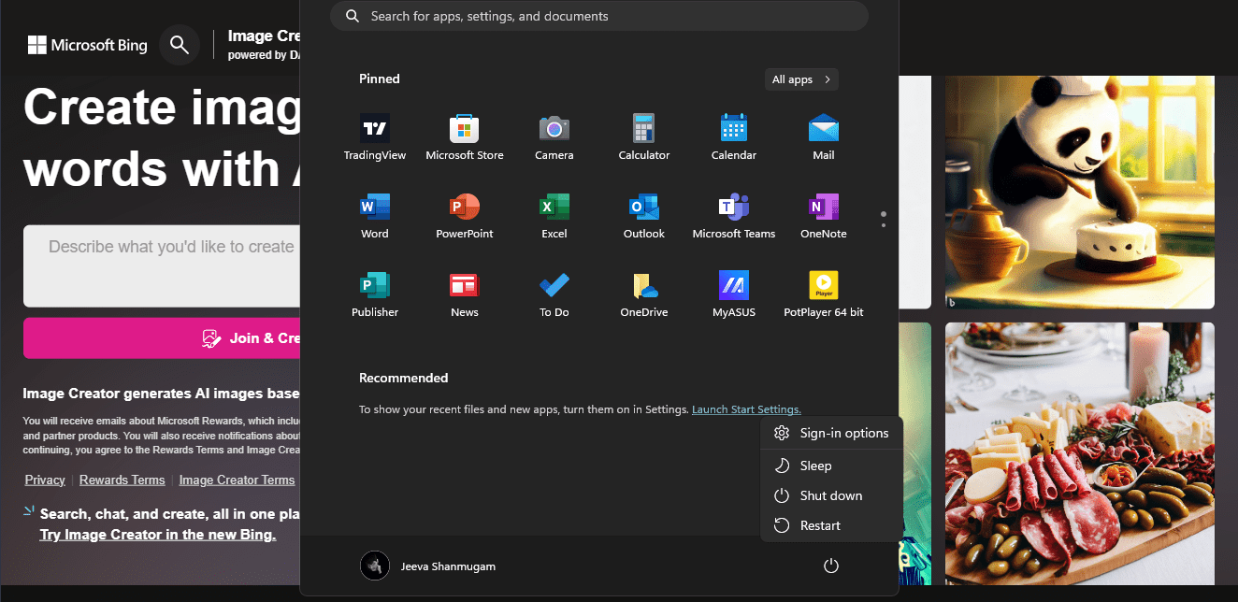Image resolution: width=1238 pixels, height=602 pixels.
Task: Click the Rewards Terms link
Action: [122, 480]
